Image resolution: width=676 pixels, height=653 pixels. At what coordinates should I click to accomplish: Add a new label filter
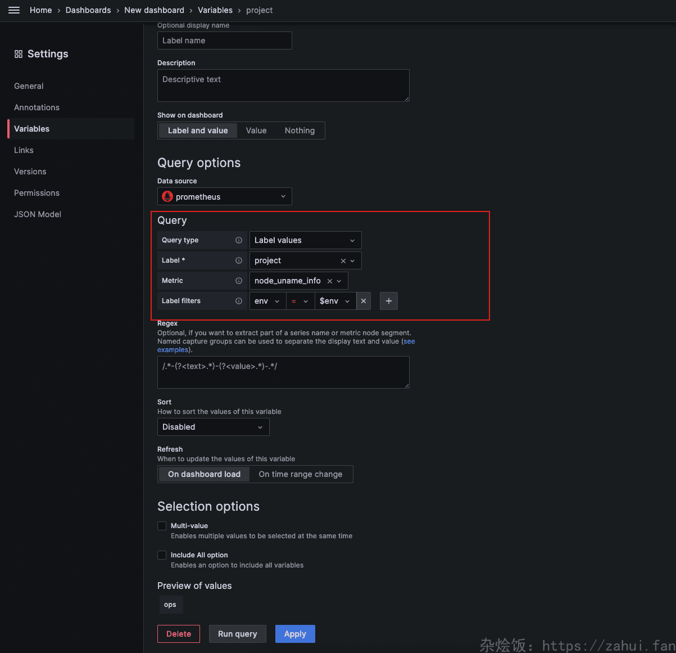pyautogui.click(x=388, y=301)
